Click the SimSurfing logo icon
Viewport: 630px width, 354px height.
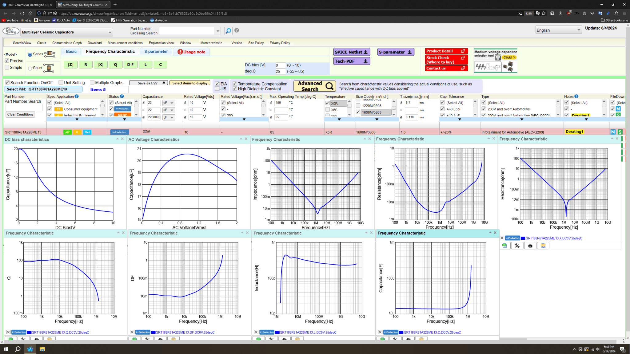tap(11, 31)
